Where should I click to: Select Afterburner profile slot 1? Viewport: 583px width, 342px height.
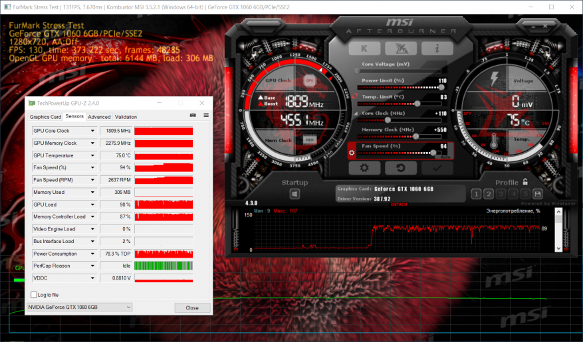coord(476,194)
